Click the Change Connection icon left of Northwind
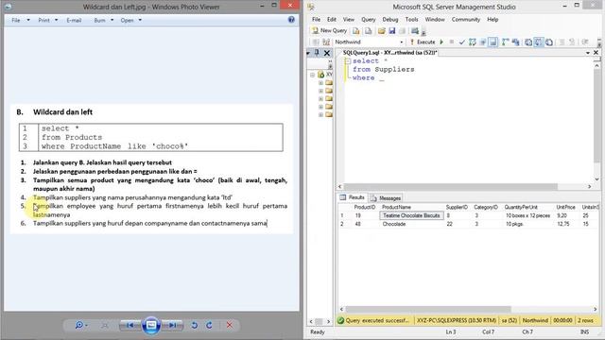 tap(326, 42)
